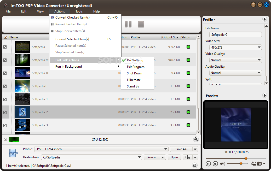Select Hibernate post task action
The width and height of the screenshot is (271, 171).
(x=137, y=80)
